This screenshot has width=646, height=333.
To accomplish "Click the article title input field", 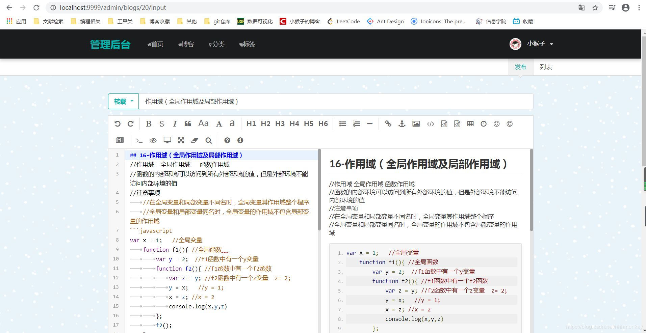I will [304, 101].
